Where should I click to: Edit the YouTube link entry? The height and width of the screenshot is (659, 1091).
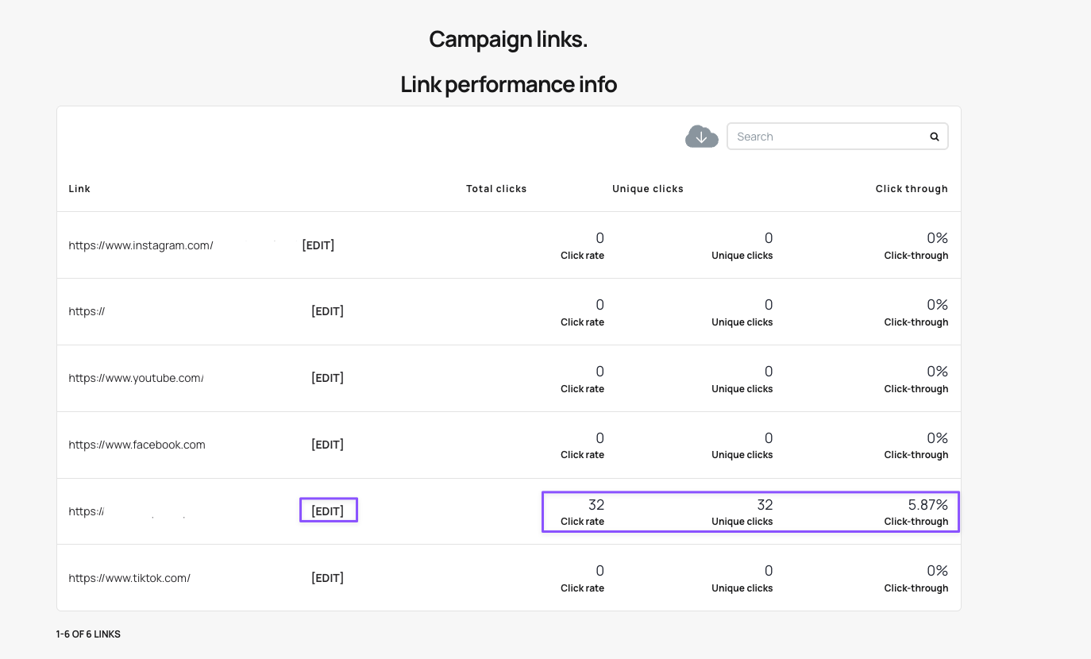[x=327, y=378]
